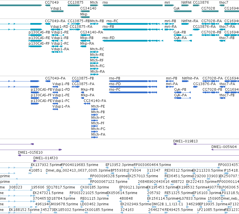
Task: Select transcript Mtch-RG
Action: [x=97, y=66]
